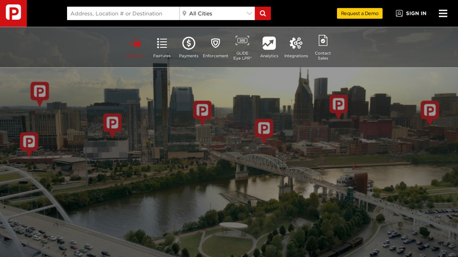Open the Features list icon
This screenshot has width=458, height=257.
tap(162, 44)
